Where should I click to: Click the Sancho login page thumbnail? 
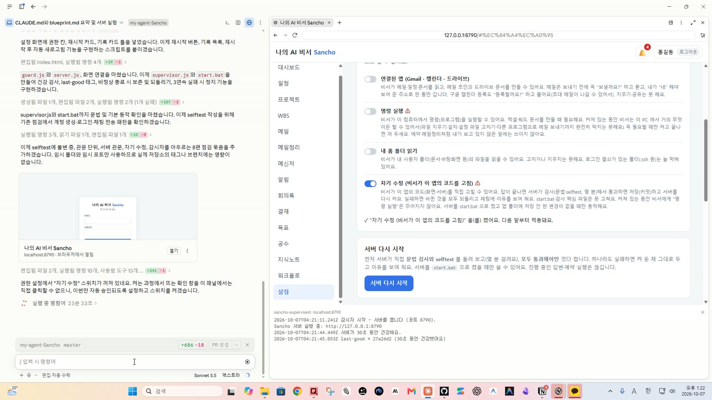[x=108, y=207]
